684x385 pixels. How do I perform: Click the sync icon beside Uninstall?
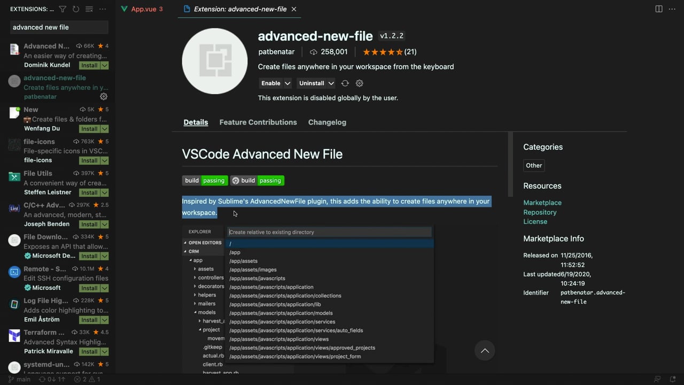pyautogui.click(x=345, y=83)
